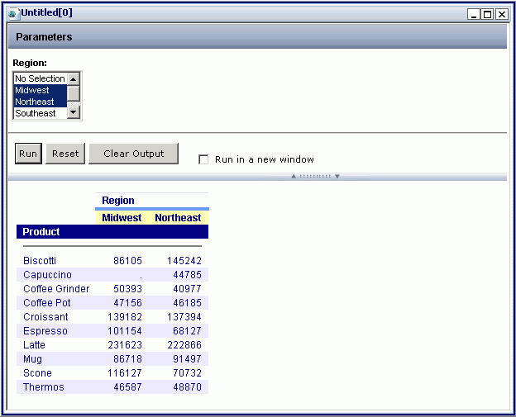516x417 pixels.
Task: Click the Espresso row label
Action: (x=45, y=331)
